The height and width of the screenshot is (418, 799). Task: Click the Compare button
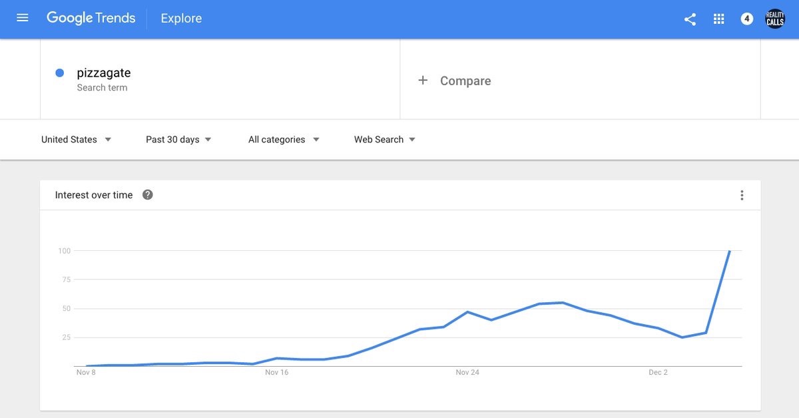click(x=465, y=81)
